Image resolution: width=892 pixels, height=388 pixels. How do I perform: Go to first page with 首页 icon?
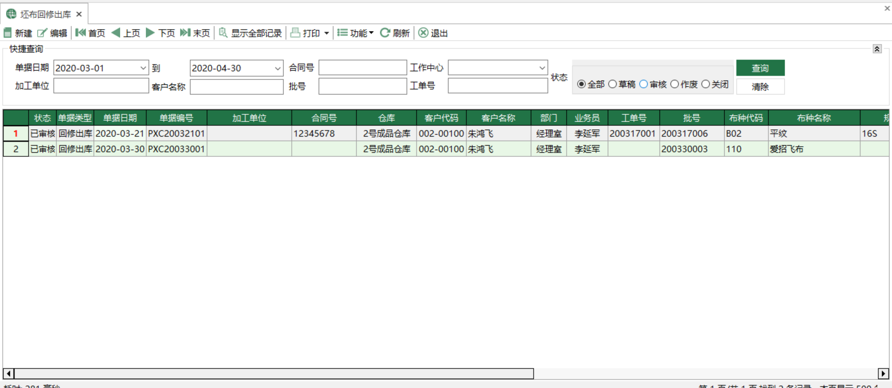(x=81, y=33)
